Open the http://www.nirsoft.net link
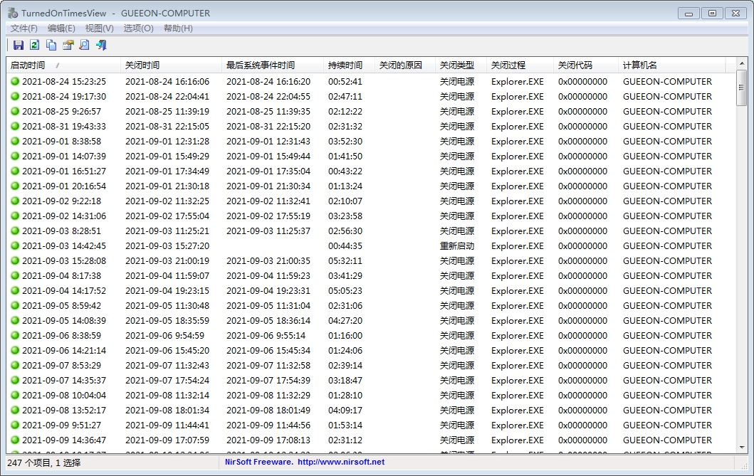 [x=340, y=462]
